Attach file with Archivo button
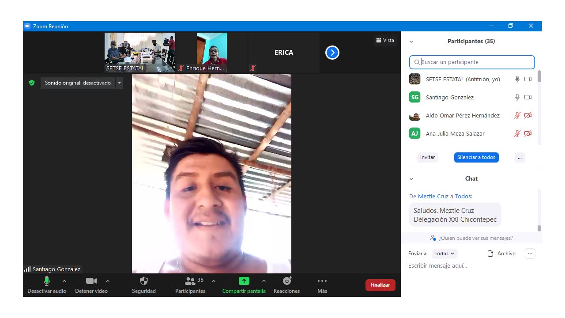Screen dimensions: 565x318 point(501,254)
